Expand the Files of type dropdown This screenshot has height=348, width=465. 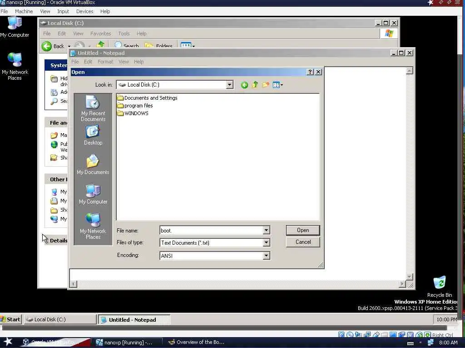tap(266, 243)
